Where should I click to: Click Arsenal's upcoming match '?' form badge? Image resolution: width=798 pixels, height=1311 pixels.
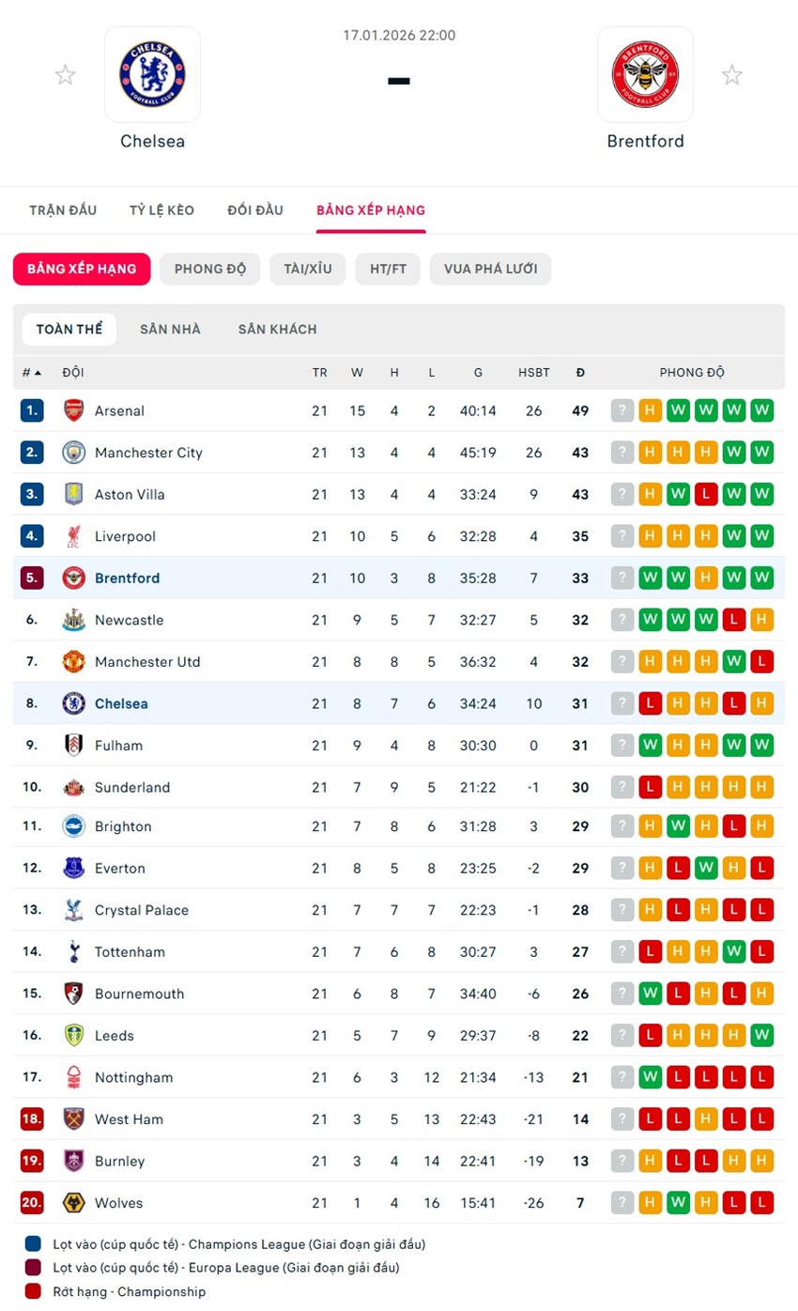(622, 410)
